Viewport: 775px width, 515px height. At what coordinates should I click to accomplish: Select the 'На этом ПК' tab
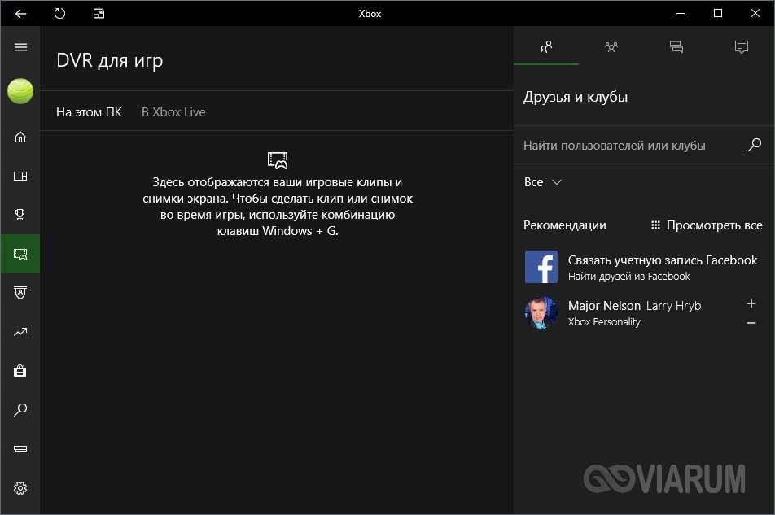(x=89, y=112)
